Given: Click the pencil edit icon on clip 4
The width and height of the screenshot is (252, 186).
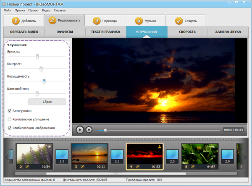Looking at the screenshot, I should [x=138, y=167].
